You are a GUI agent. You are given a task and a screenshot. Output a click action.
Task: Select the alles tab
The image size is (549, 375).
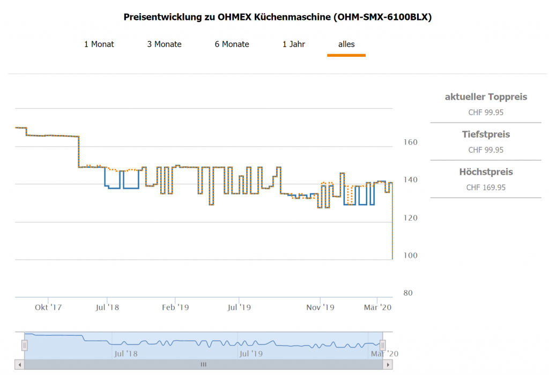346,44
